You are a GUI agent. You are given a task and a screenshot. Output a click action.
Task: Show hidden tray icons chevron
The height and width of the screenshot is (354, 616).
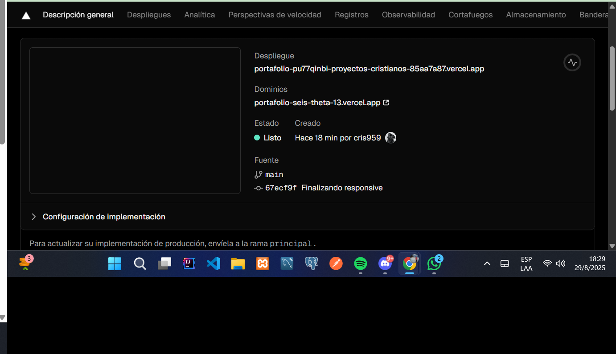[x=487, y=263]
